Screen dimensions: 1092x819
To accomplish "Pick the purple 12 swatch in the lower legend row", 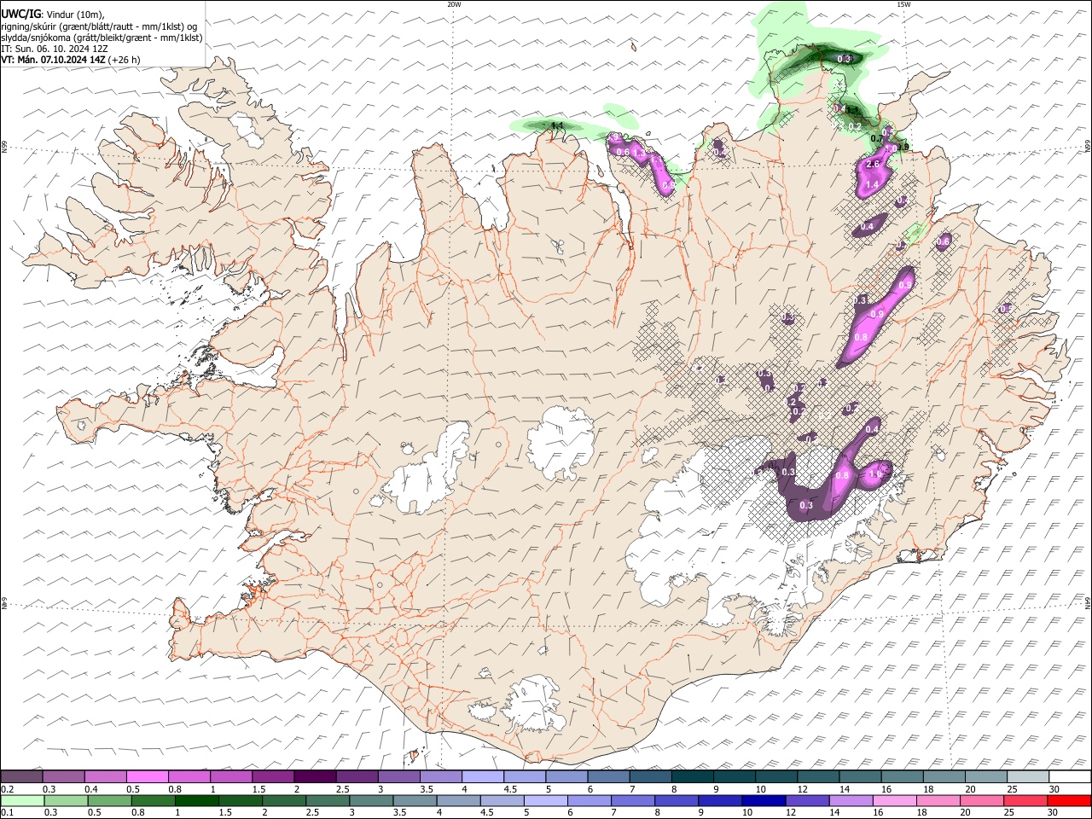I will click(806, 800).
